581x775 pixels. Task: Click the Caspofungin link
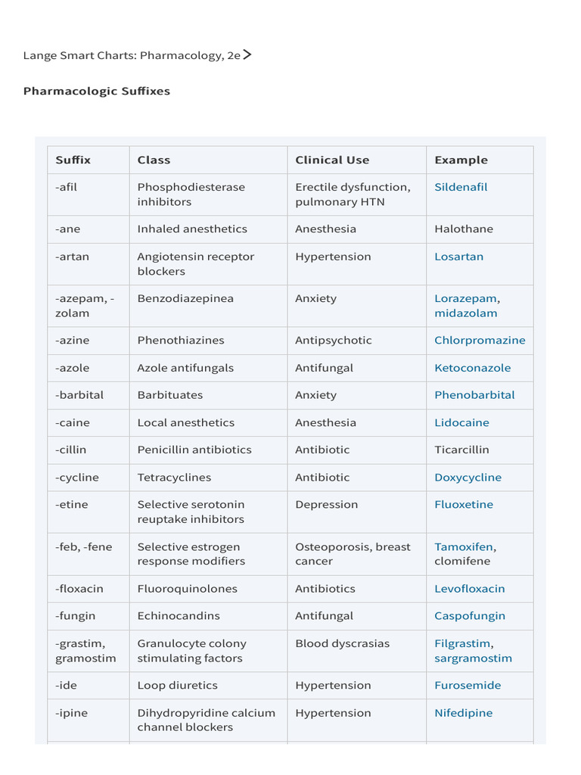[x=470, y=616]
